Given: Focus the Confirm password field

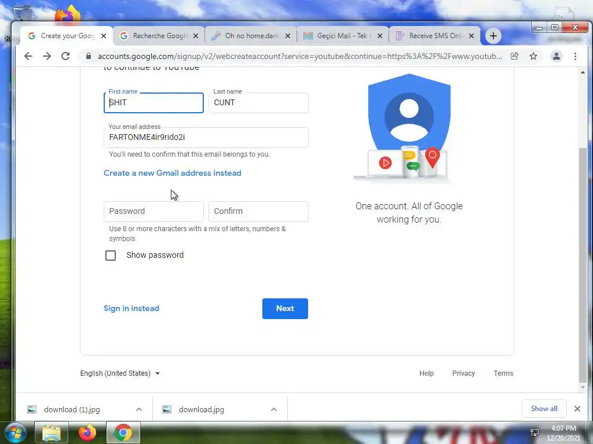Looking at the screenshot, I should click(258, 212).
